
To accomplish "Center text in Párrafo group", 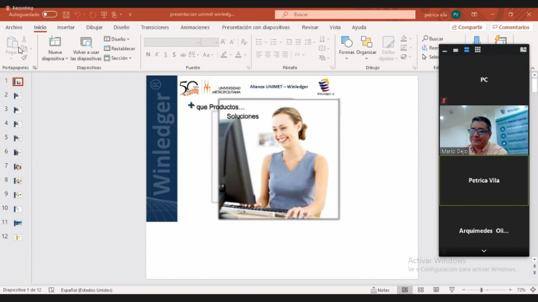I will click(267, 54).
